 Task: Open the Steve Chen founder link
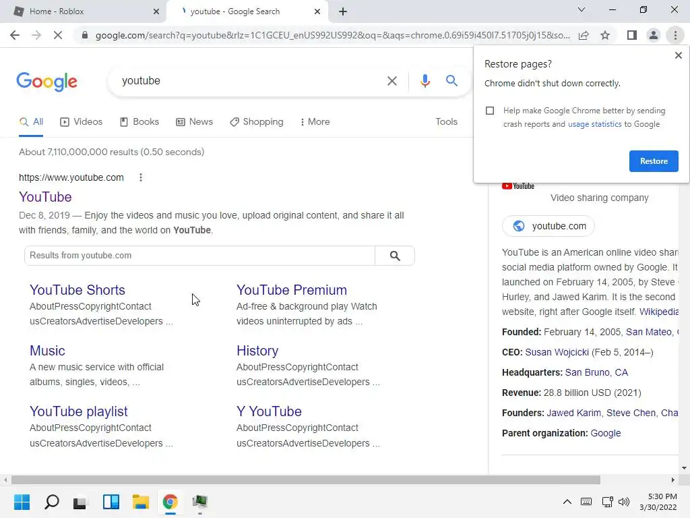click(631, 413)
